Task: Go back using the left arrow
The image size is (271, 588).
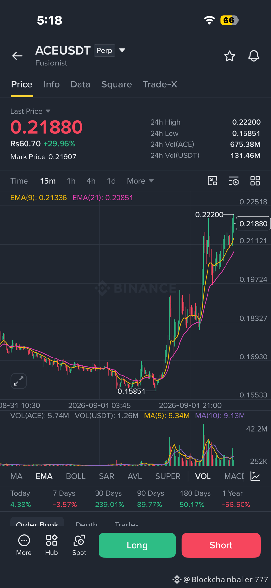Action: [17, 56]
